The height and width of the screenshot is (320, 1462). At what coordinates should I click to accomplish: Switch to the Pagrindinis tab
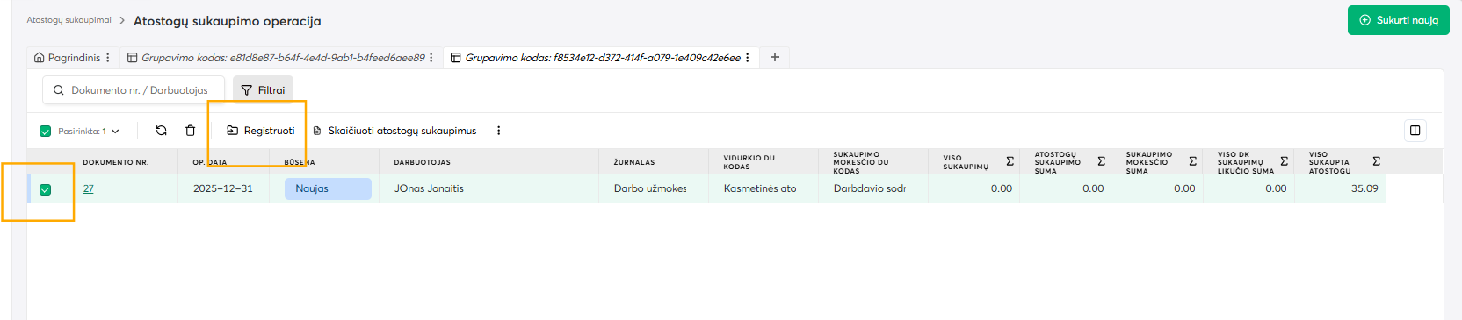click(68, 58)
